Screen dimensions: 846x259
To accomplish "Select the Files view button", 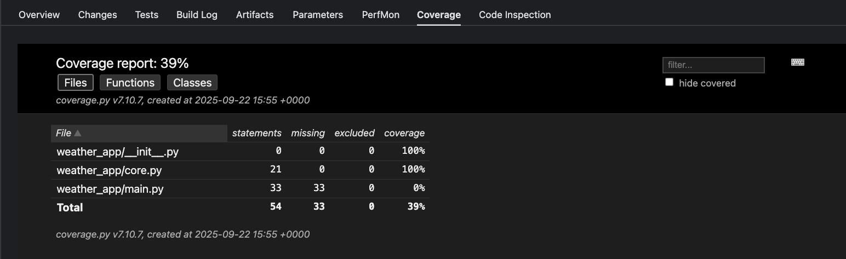I will point(76,83).
